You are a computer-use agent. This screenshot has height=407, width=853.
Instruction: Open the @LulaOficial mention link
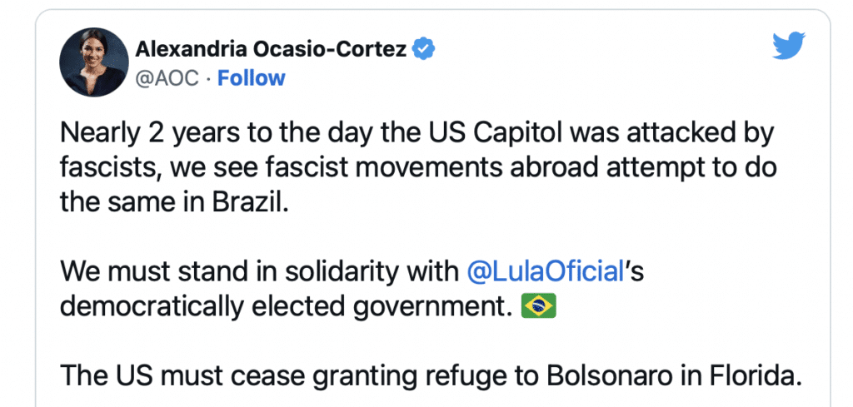(546, 271)
